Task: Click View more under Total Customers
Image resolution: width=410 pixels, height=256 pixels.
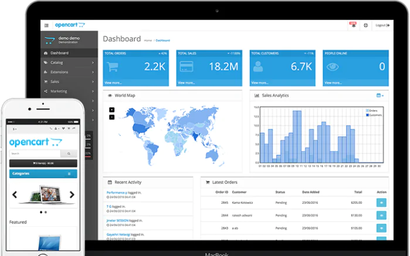Action: tap(259, 83)
